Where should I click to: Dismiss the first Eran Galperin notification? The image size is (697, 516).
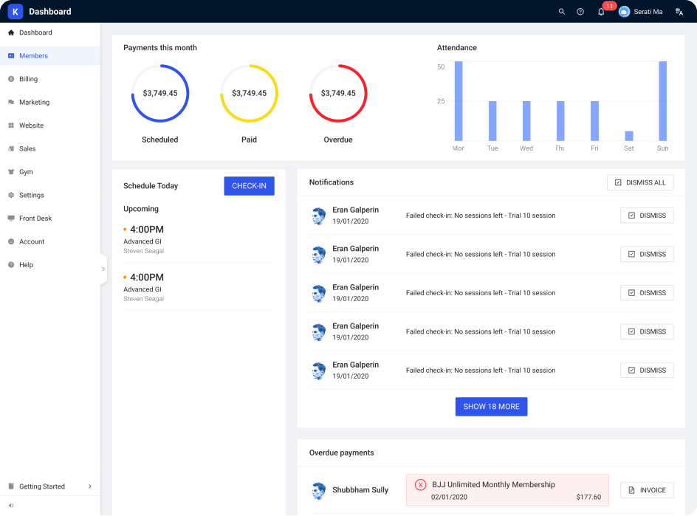click(647, 216)
